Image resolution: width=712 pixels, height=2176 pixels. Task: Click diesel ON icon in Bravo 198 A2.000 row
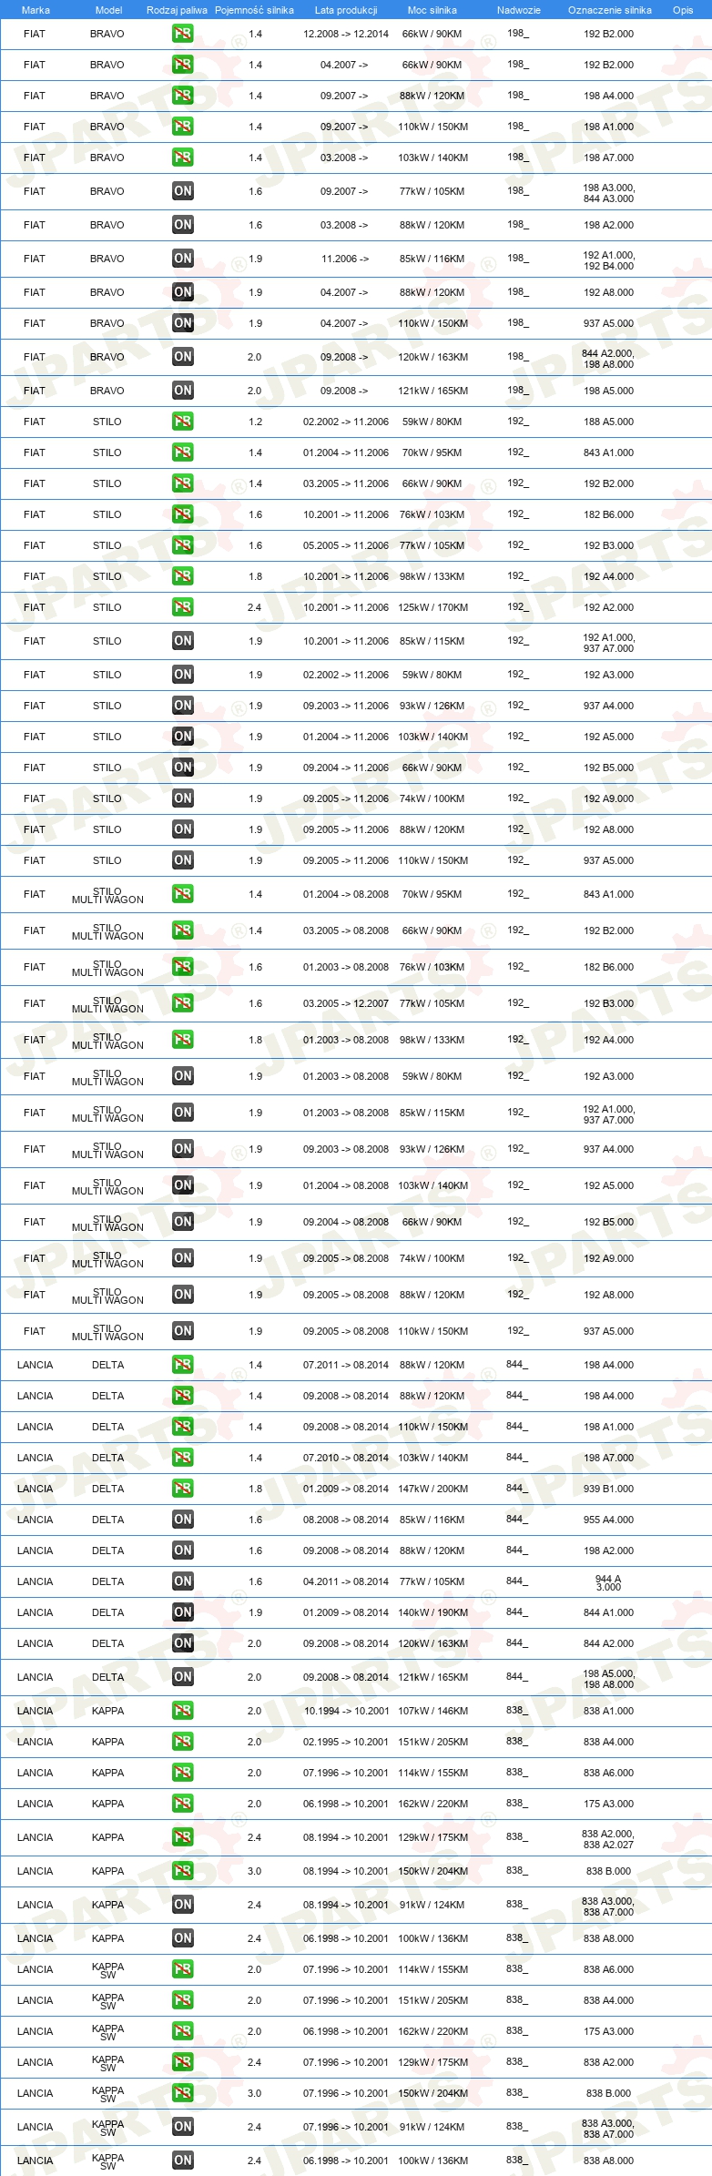(182, 225)
